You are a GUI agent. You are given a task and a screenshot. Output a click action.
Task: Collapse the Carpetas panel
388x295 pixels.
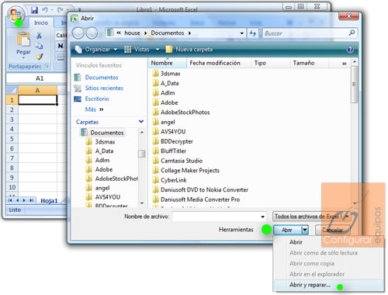pyautogui.click(x=141, y=122)
